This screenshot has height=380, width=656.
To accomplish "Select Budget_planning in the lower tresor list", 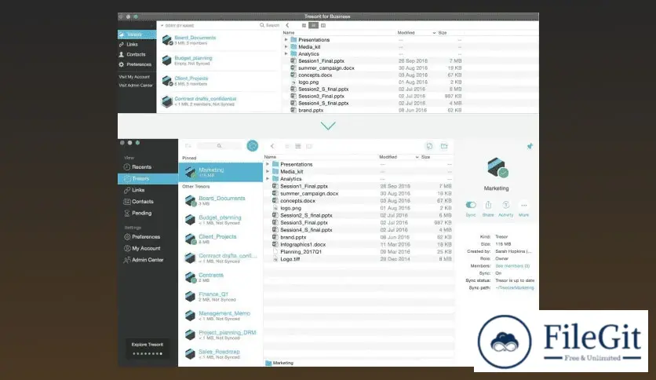I will coord(220,220).
